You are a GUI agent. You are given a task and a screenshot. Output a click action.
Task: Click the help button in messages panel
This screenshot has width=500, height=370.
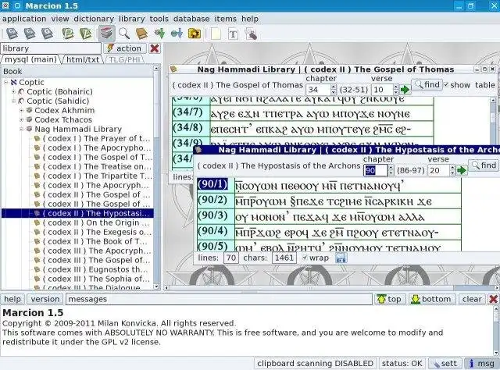[12, 299]
